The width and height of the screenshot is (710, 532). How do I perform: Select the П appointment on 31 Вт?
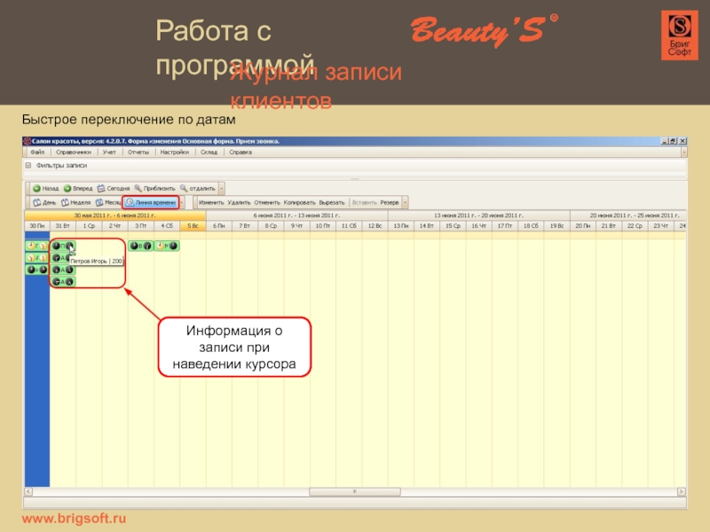pyautogui.click(x=63, y=246)
